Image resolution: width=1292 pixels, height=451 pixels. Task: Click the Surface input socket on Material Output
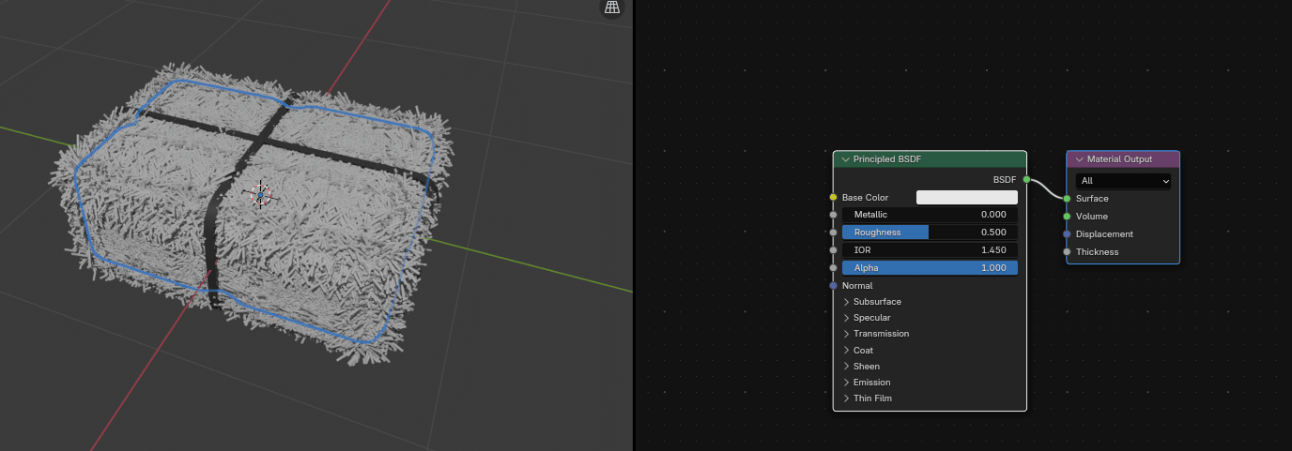click(1067, 199)
